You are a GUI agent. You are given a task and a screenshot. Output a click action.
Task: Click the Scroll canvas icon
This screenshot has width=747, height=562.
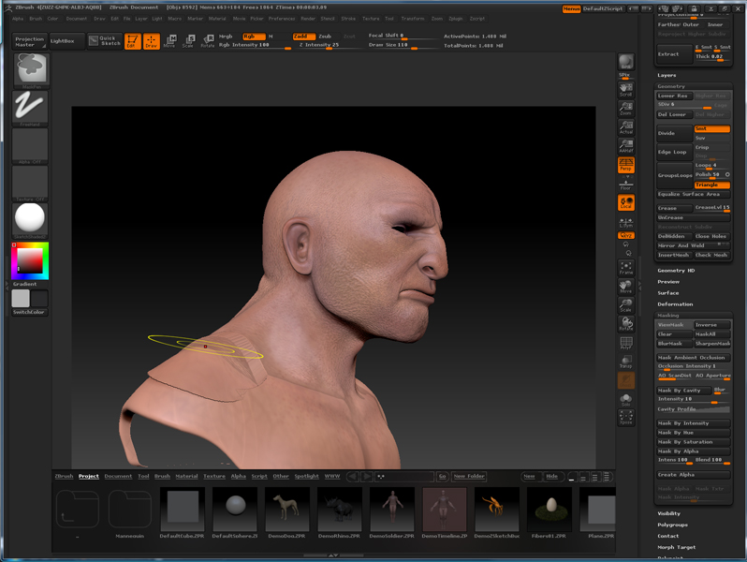click(x=626, y=90)
